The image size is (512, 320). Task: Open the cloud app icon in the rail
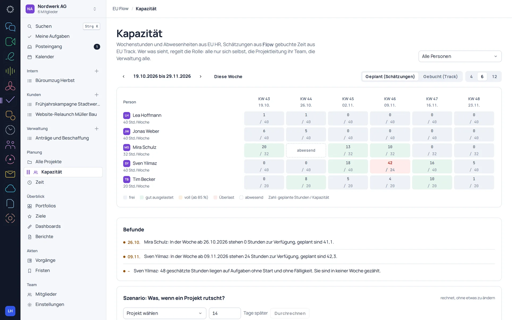point(10,189)
